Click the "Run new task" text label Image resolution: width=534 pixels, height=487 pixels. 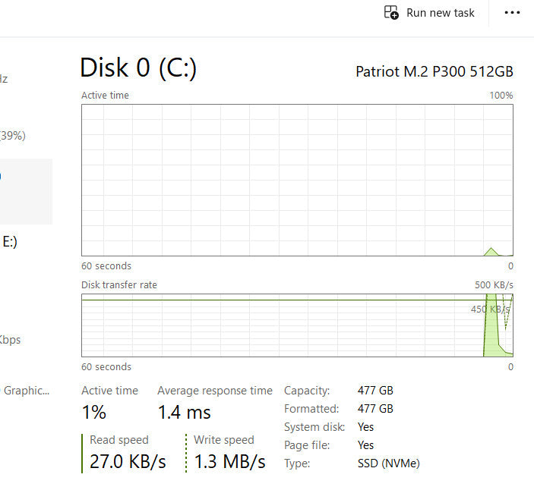(x=441, y=13)
